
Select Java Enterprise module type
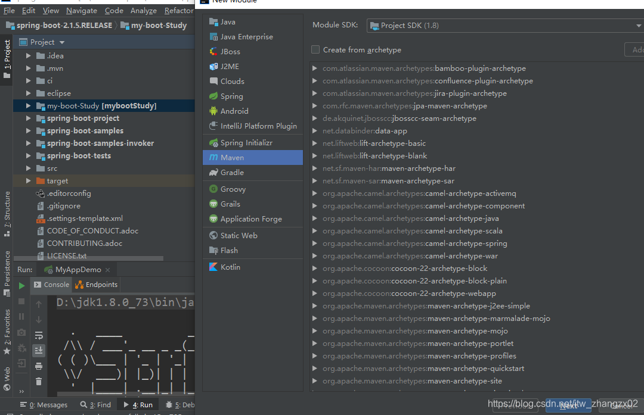click(x=253, y=37)
